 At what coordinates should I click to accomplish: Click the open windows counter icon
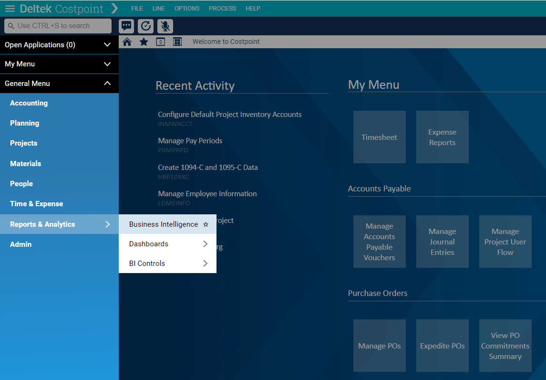tap(161, 42)
